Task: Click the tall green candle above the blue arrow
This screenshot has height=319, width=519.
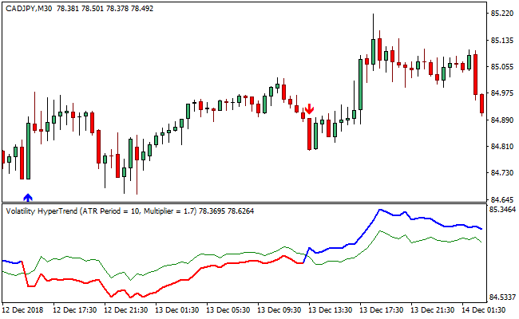Action: click(29, 151)
